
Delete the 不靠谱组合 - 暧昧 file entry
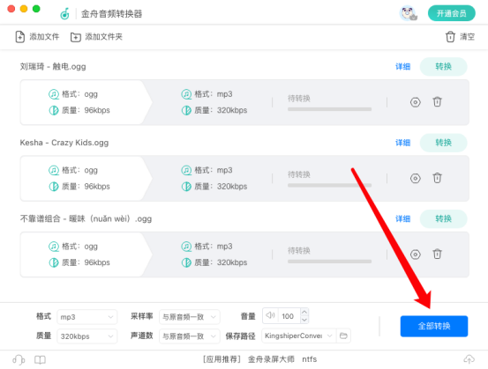[x=437, y=254]
